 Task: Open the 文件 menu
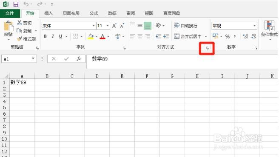10,13
